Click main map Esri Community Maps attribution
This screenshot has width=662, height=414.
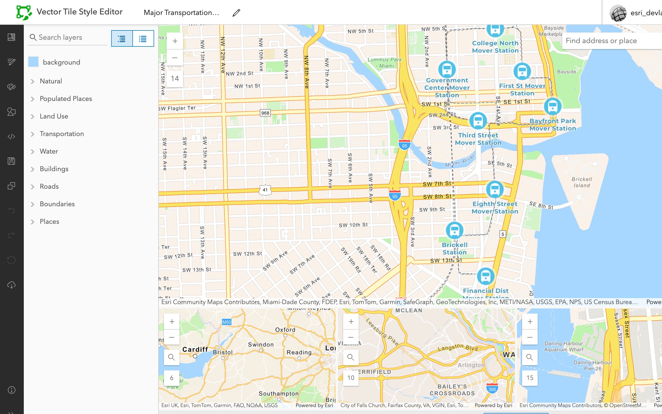[x=400, y=302]
